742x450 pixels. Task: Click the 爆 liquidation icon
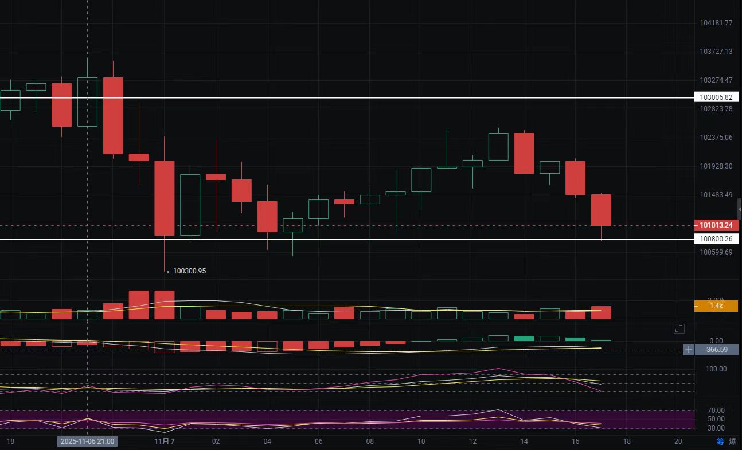(732, 441)
